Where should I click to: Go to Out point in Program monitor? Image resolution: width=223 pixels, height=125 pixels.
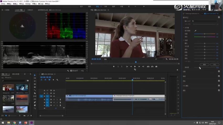point(143,66)
